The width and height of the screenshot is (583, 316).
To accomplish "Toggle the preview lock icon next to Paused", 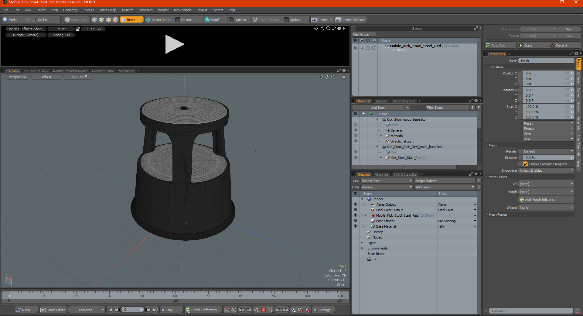I will point(78,29).
